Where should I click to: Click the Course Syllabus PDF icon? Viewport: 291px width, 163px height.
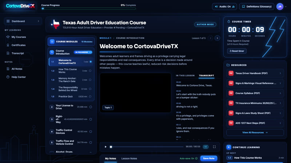click(x=231, y=93)
